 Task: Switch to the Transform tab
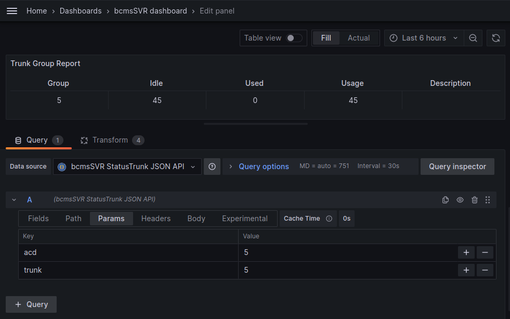click(110, 140)
